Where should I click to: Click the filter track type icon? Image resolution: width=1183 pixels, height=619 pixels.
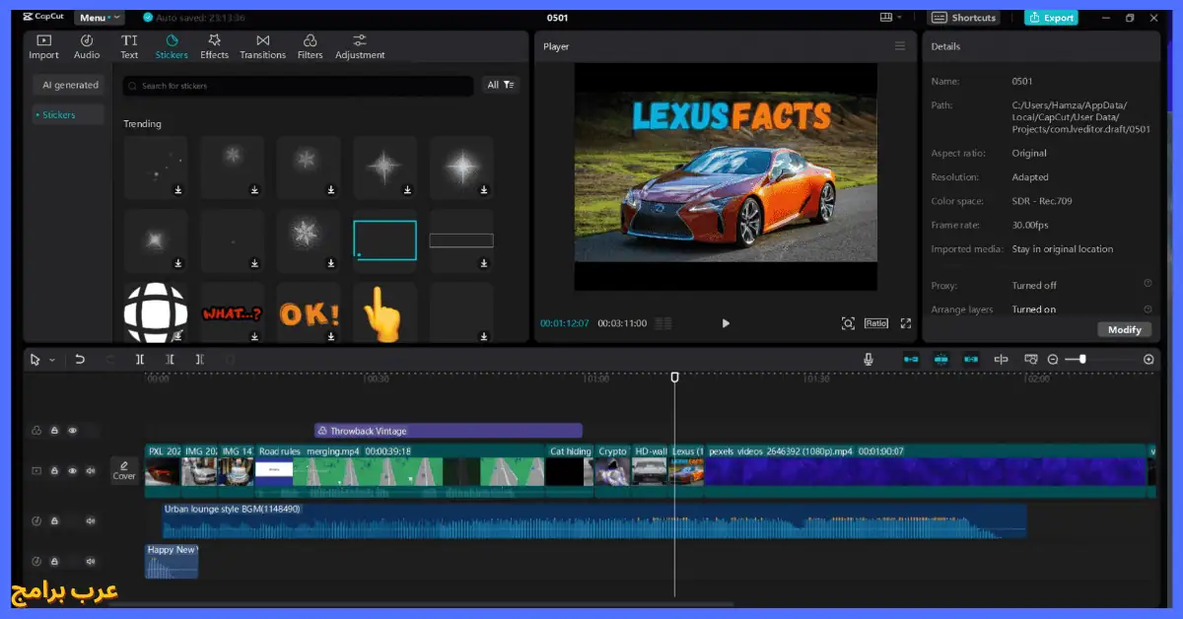pyautogui.click(x=36, y=431)
